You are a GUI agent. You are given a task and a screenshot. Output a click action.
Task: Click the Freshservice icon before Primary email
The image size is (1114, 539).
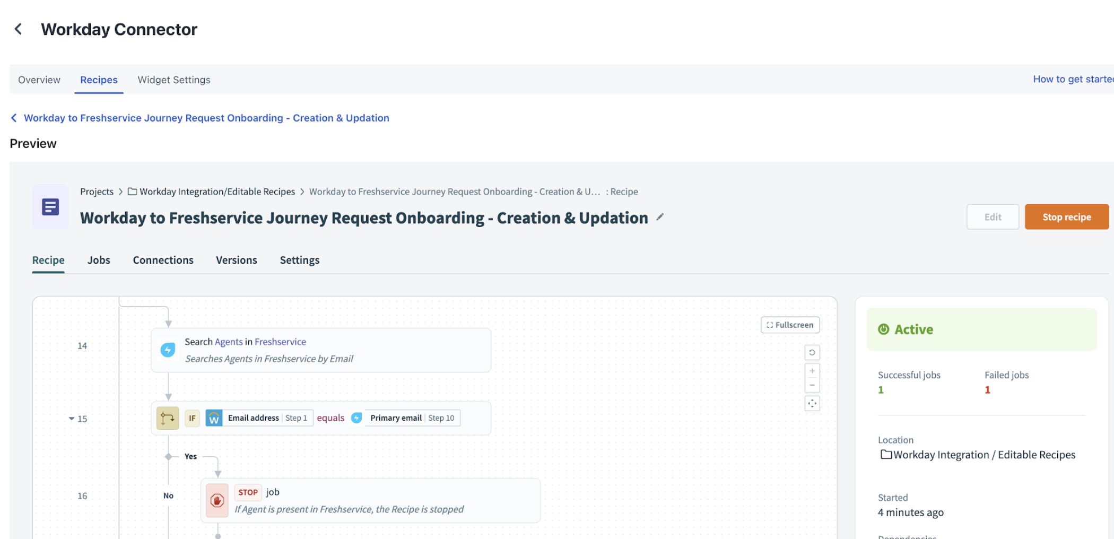coord(356,418)
